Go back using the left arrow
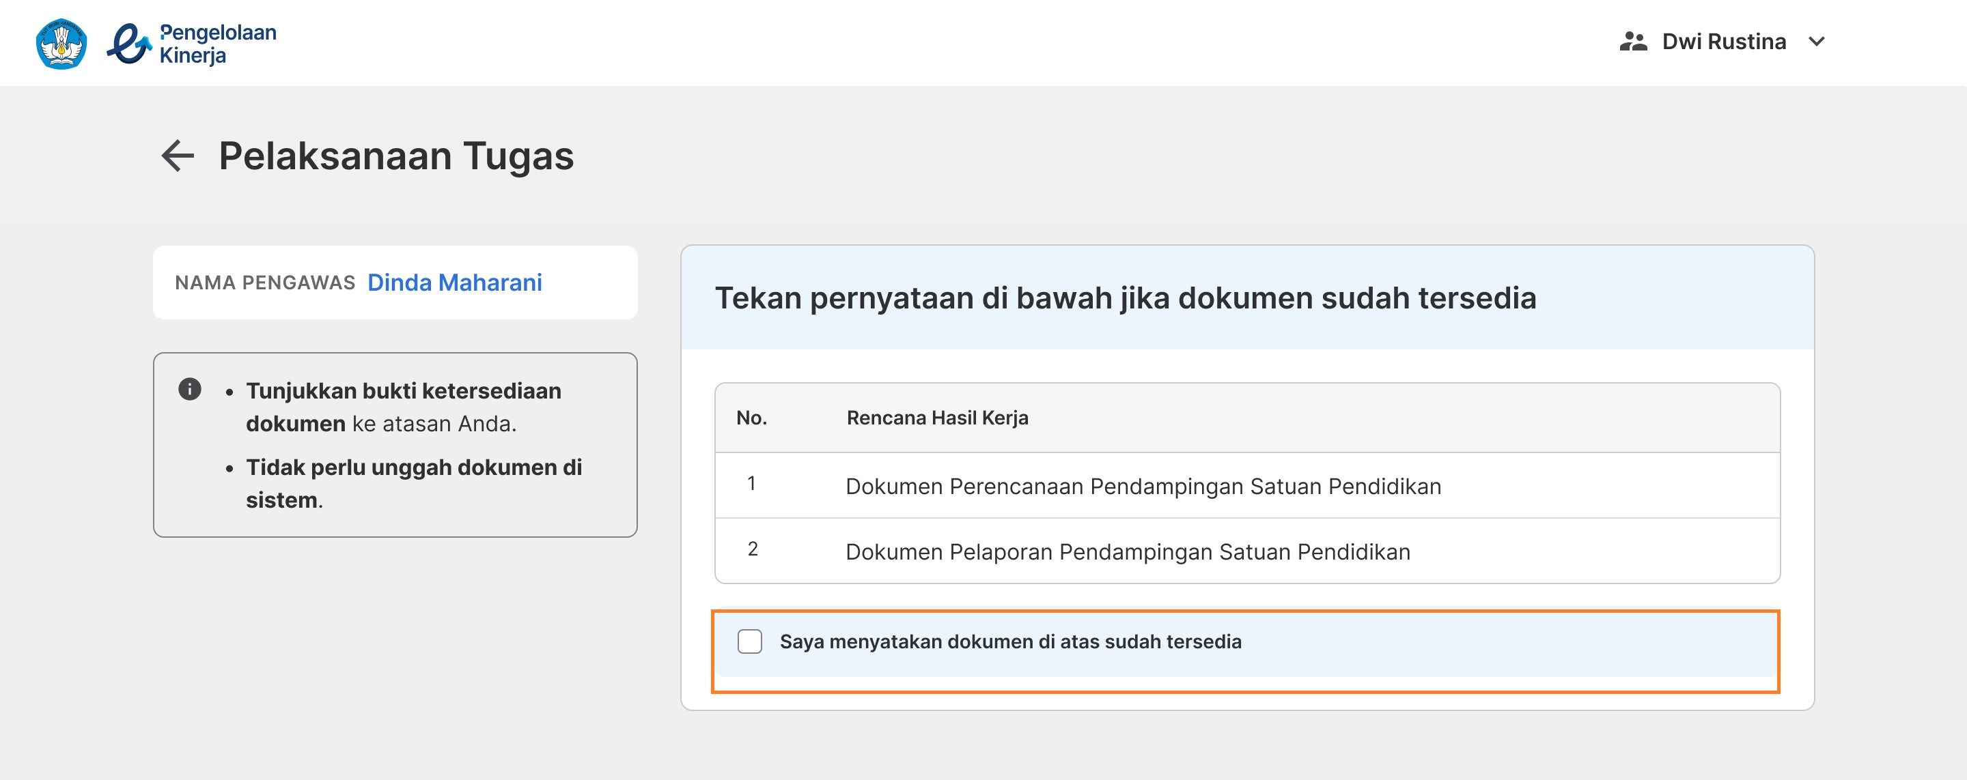The width and height of the screenshot is (1967, 780). [178, 156]
